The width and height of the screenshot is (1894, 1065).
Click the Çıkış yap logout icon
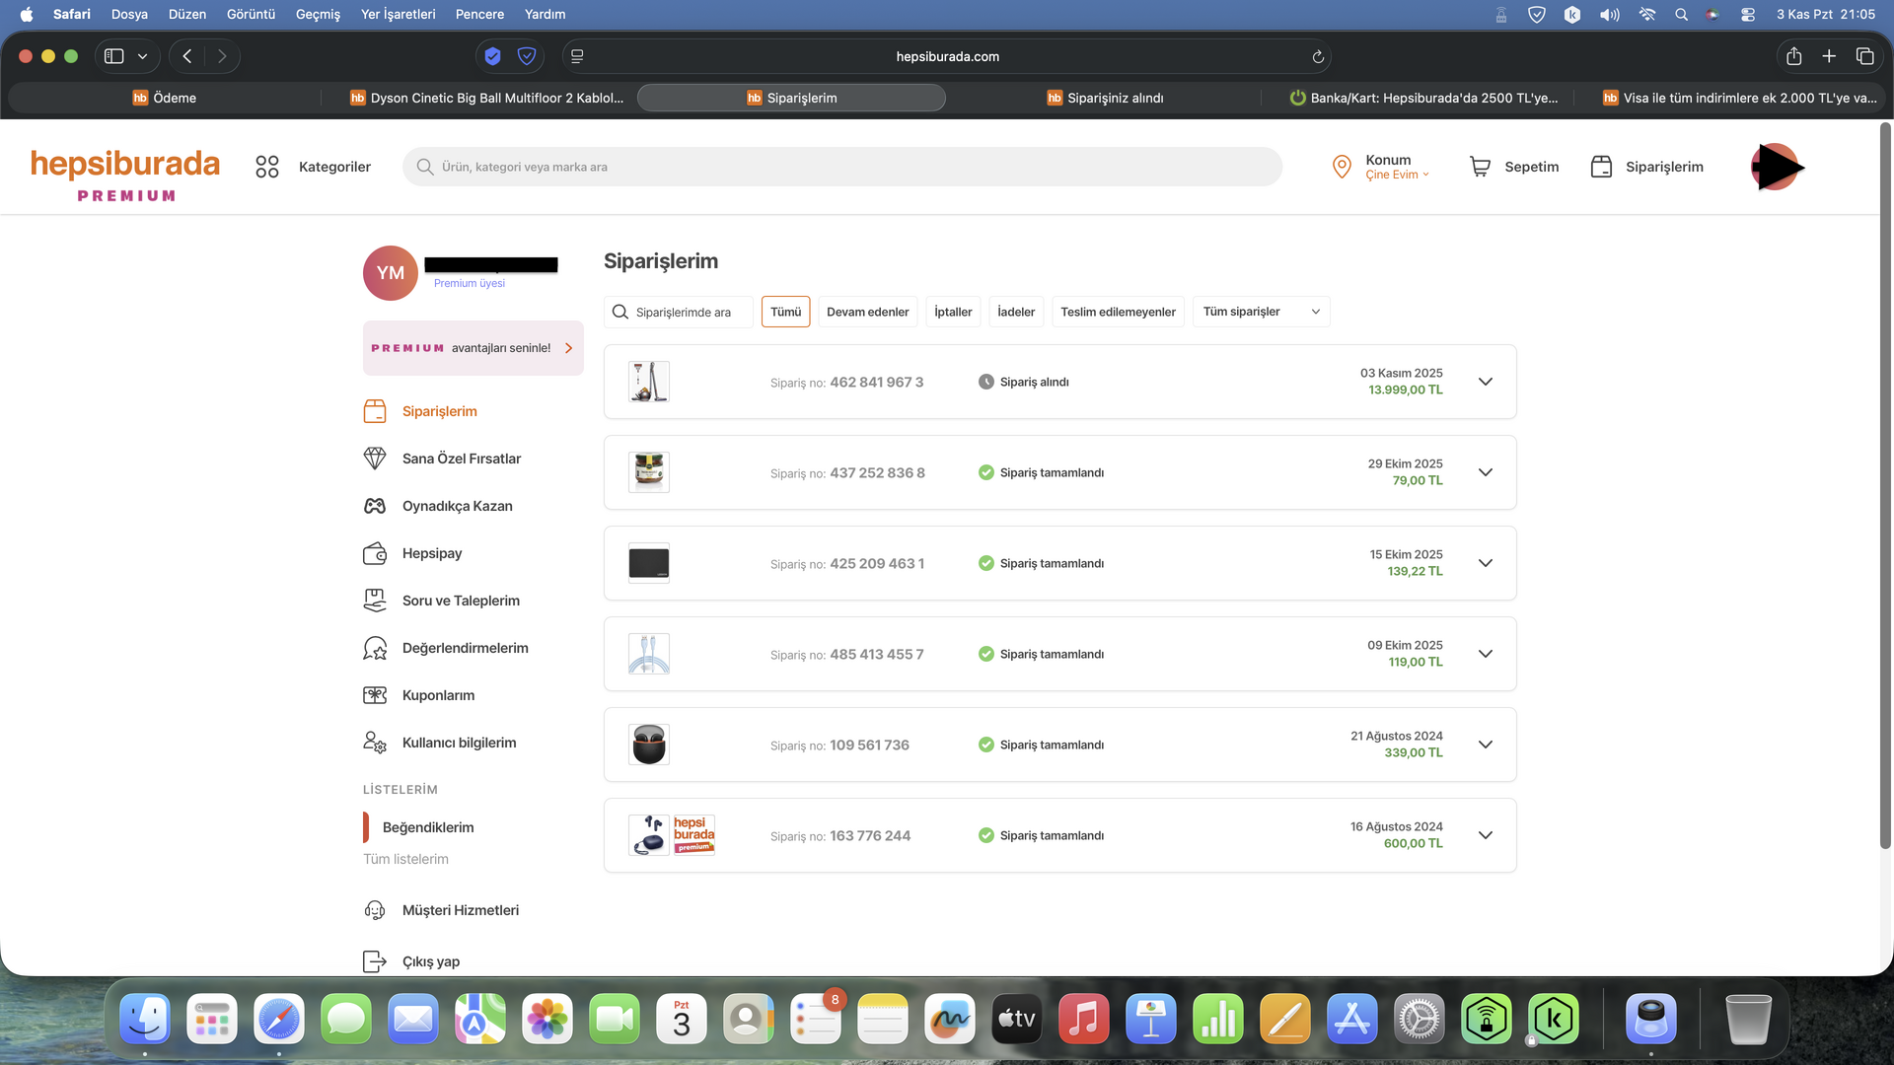(375, 961)
